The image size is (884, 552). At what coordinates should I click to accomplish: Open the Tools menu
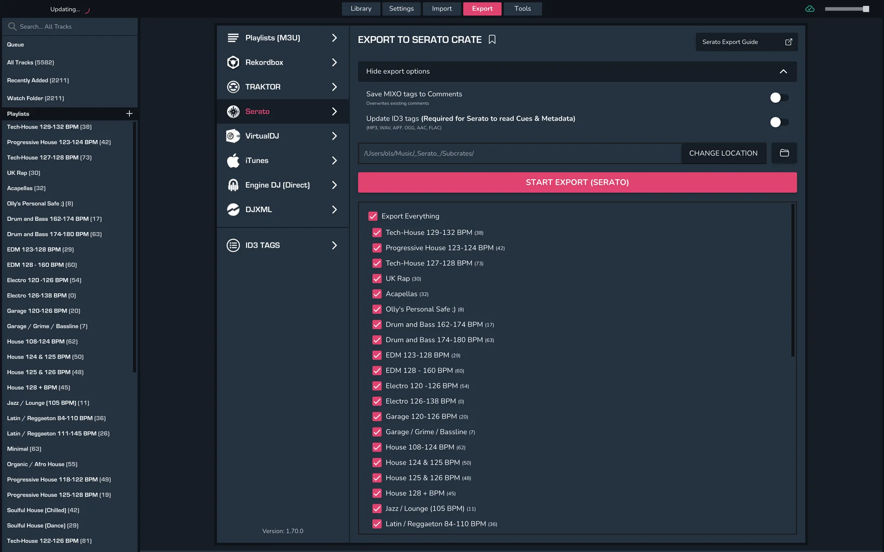522,8
